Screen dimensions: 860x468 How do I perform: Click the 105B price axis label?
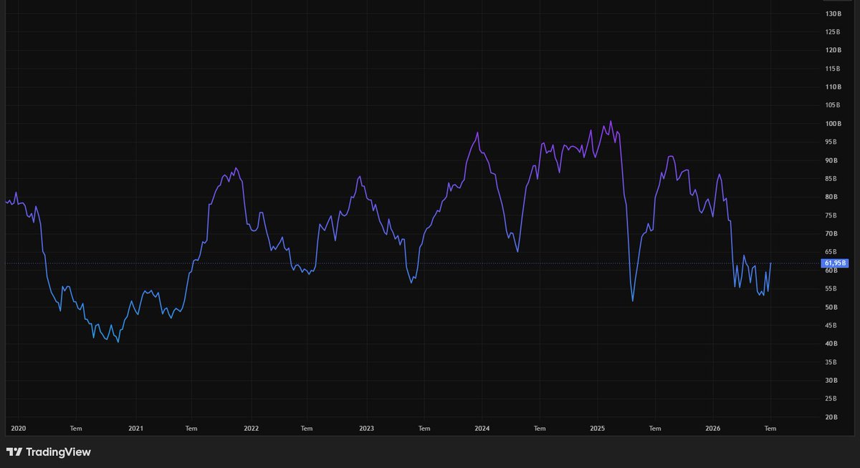(833, 105)
